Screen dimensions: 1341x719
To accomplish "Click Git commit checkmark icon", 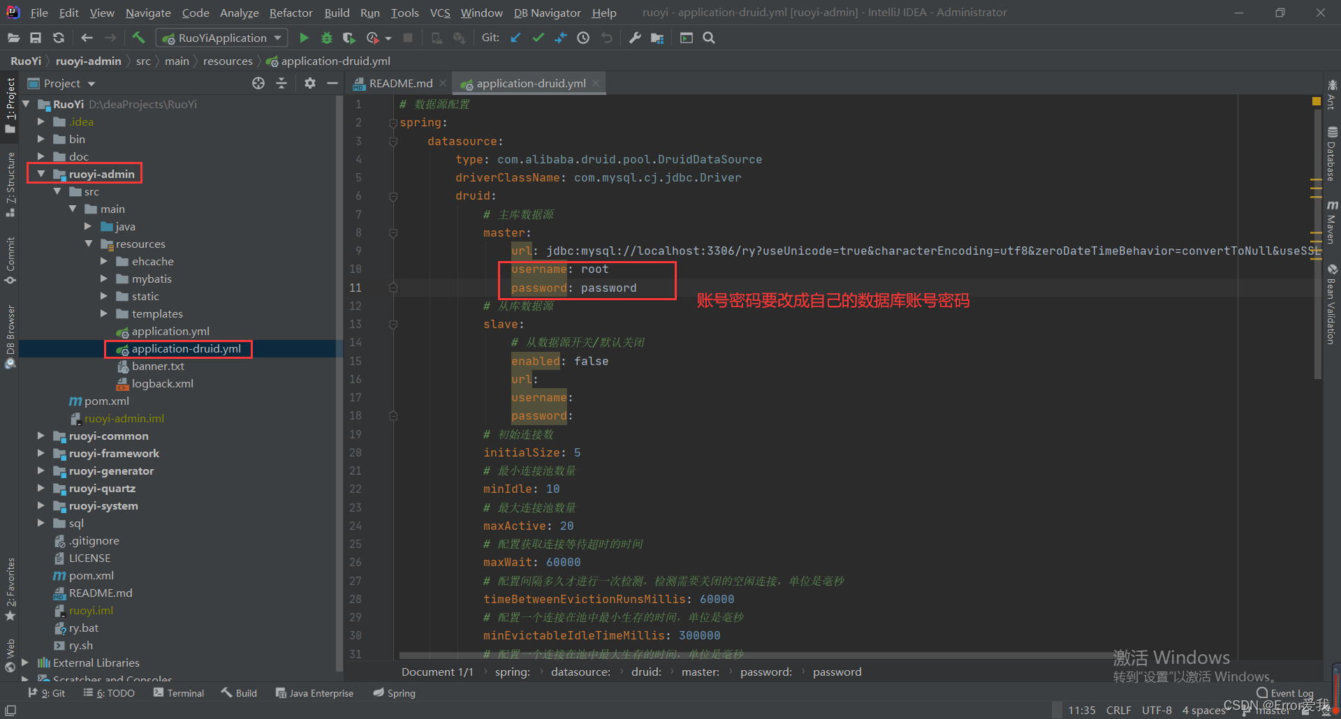I will pos(538,38).
